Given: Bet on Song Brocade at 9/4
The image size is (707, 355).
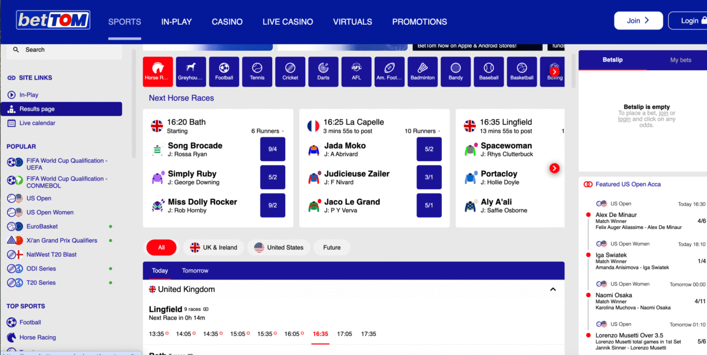Looking at the screenshot, I should point(273,149).
